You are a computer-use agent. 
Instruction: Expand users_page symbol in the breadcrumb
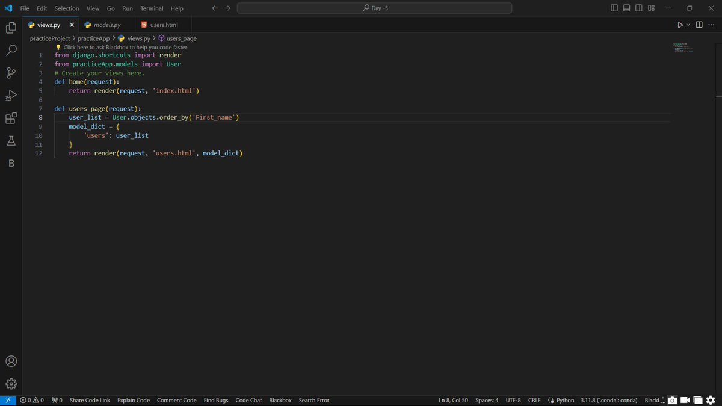tap(177, 38)
